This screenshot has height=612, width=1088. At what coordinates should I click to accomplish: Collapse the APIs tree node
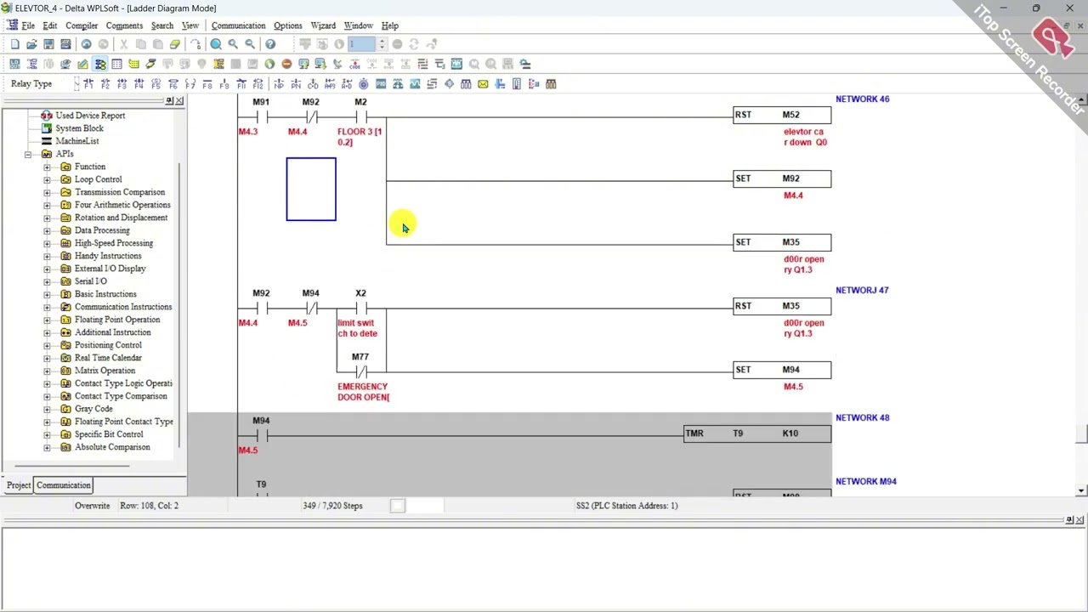click(28, 154)
